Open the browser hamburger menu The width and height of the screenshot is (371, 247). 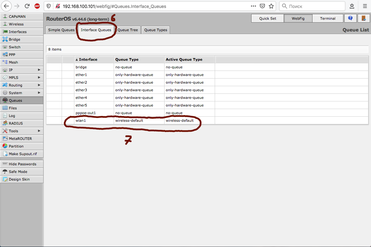click(x=365, y=6)
